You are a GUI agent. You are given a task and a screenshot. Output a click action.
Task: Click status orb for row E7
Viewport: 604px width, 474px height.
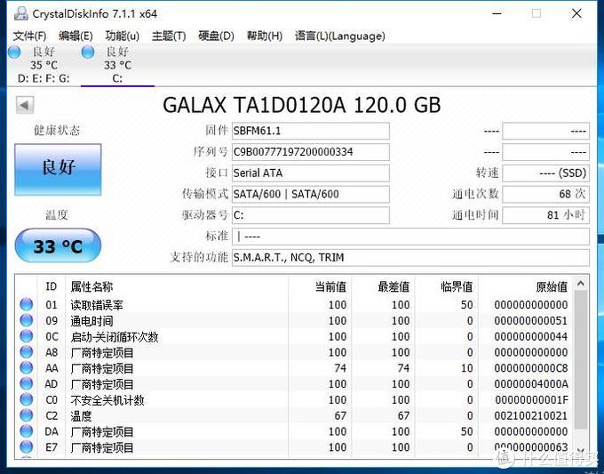[26, 447]
